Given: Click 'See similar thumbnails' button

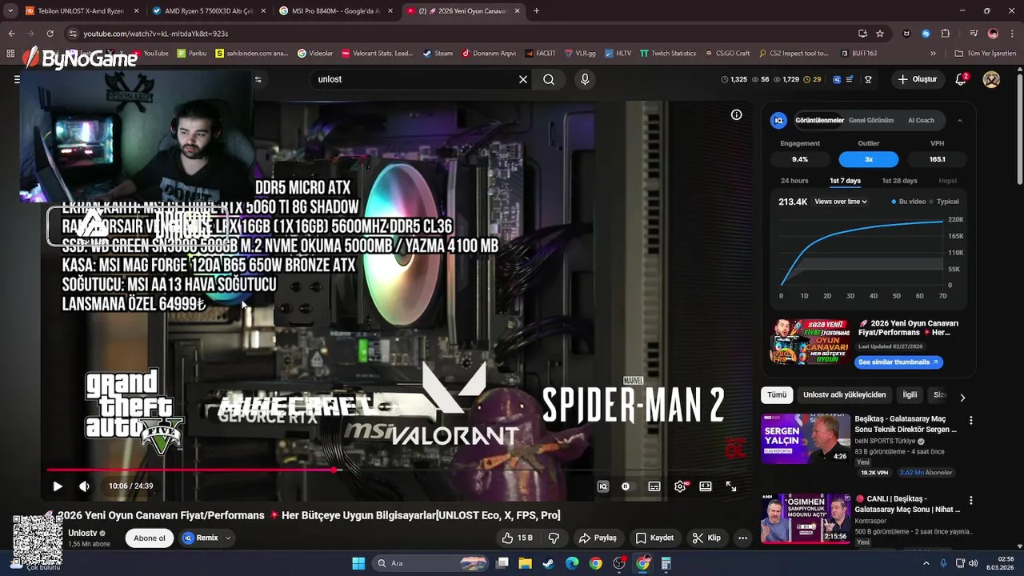Looking at the screenshot, I should pyautogui.click(x=898, y=362).
